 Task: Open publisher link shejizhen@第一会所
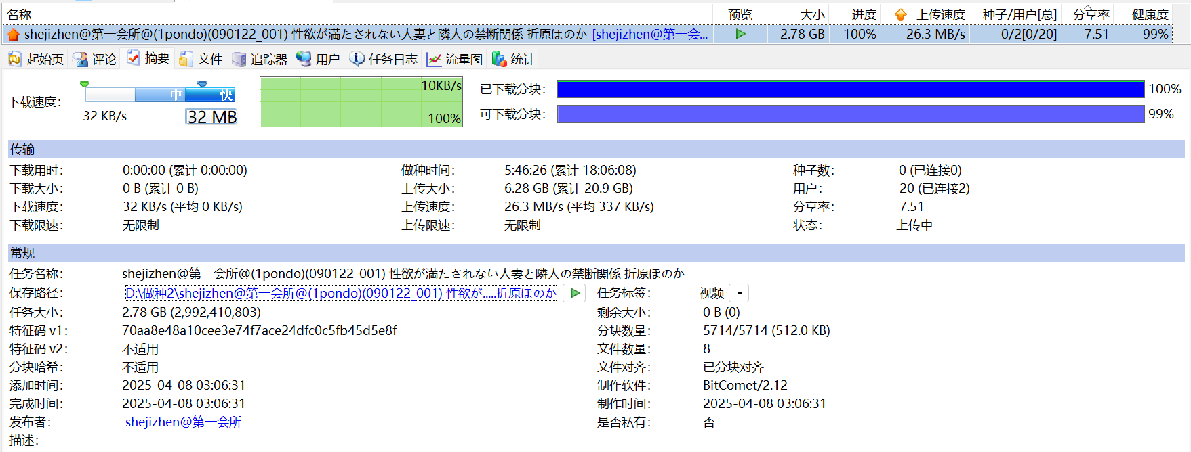183,422
